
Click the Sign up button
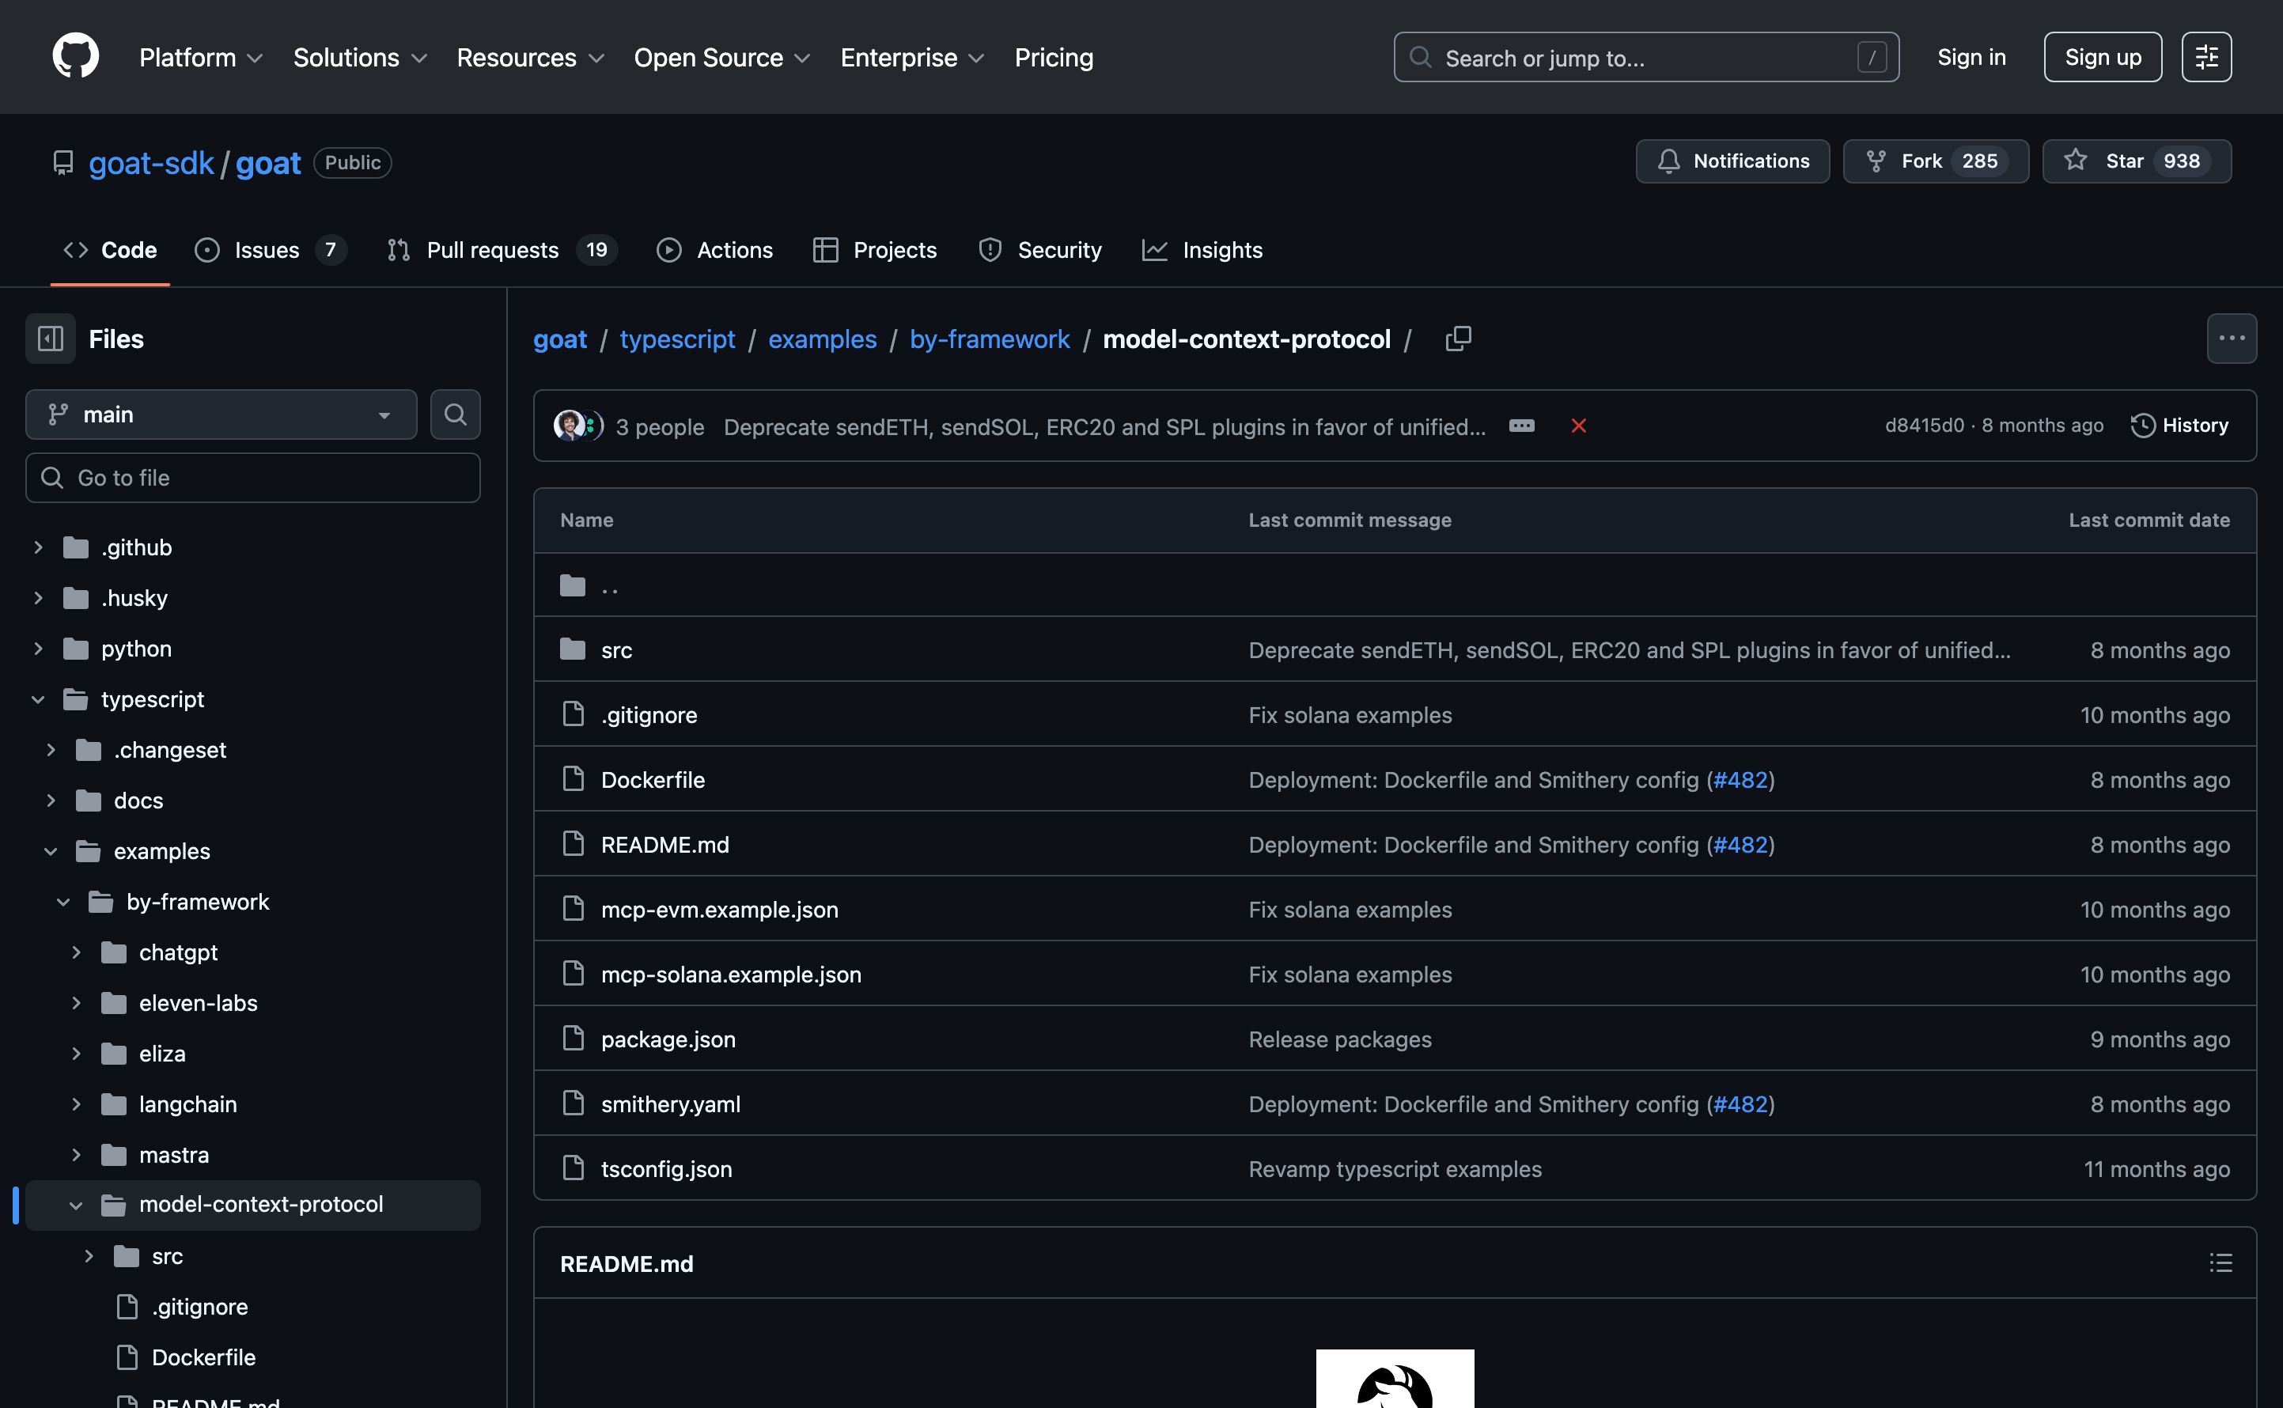[x=2103, y=57]
